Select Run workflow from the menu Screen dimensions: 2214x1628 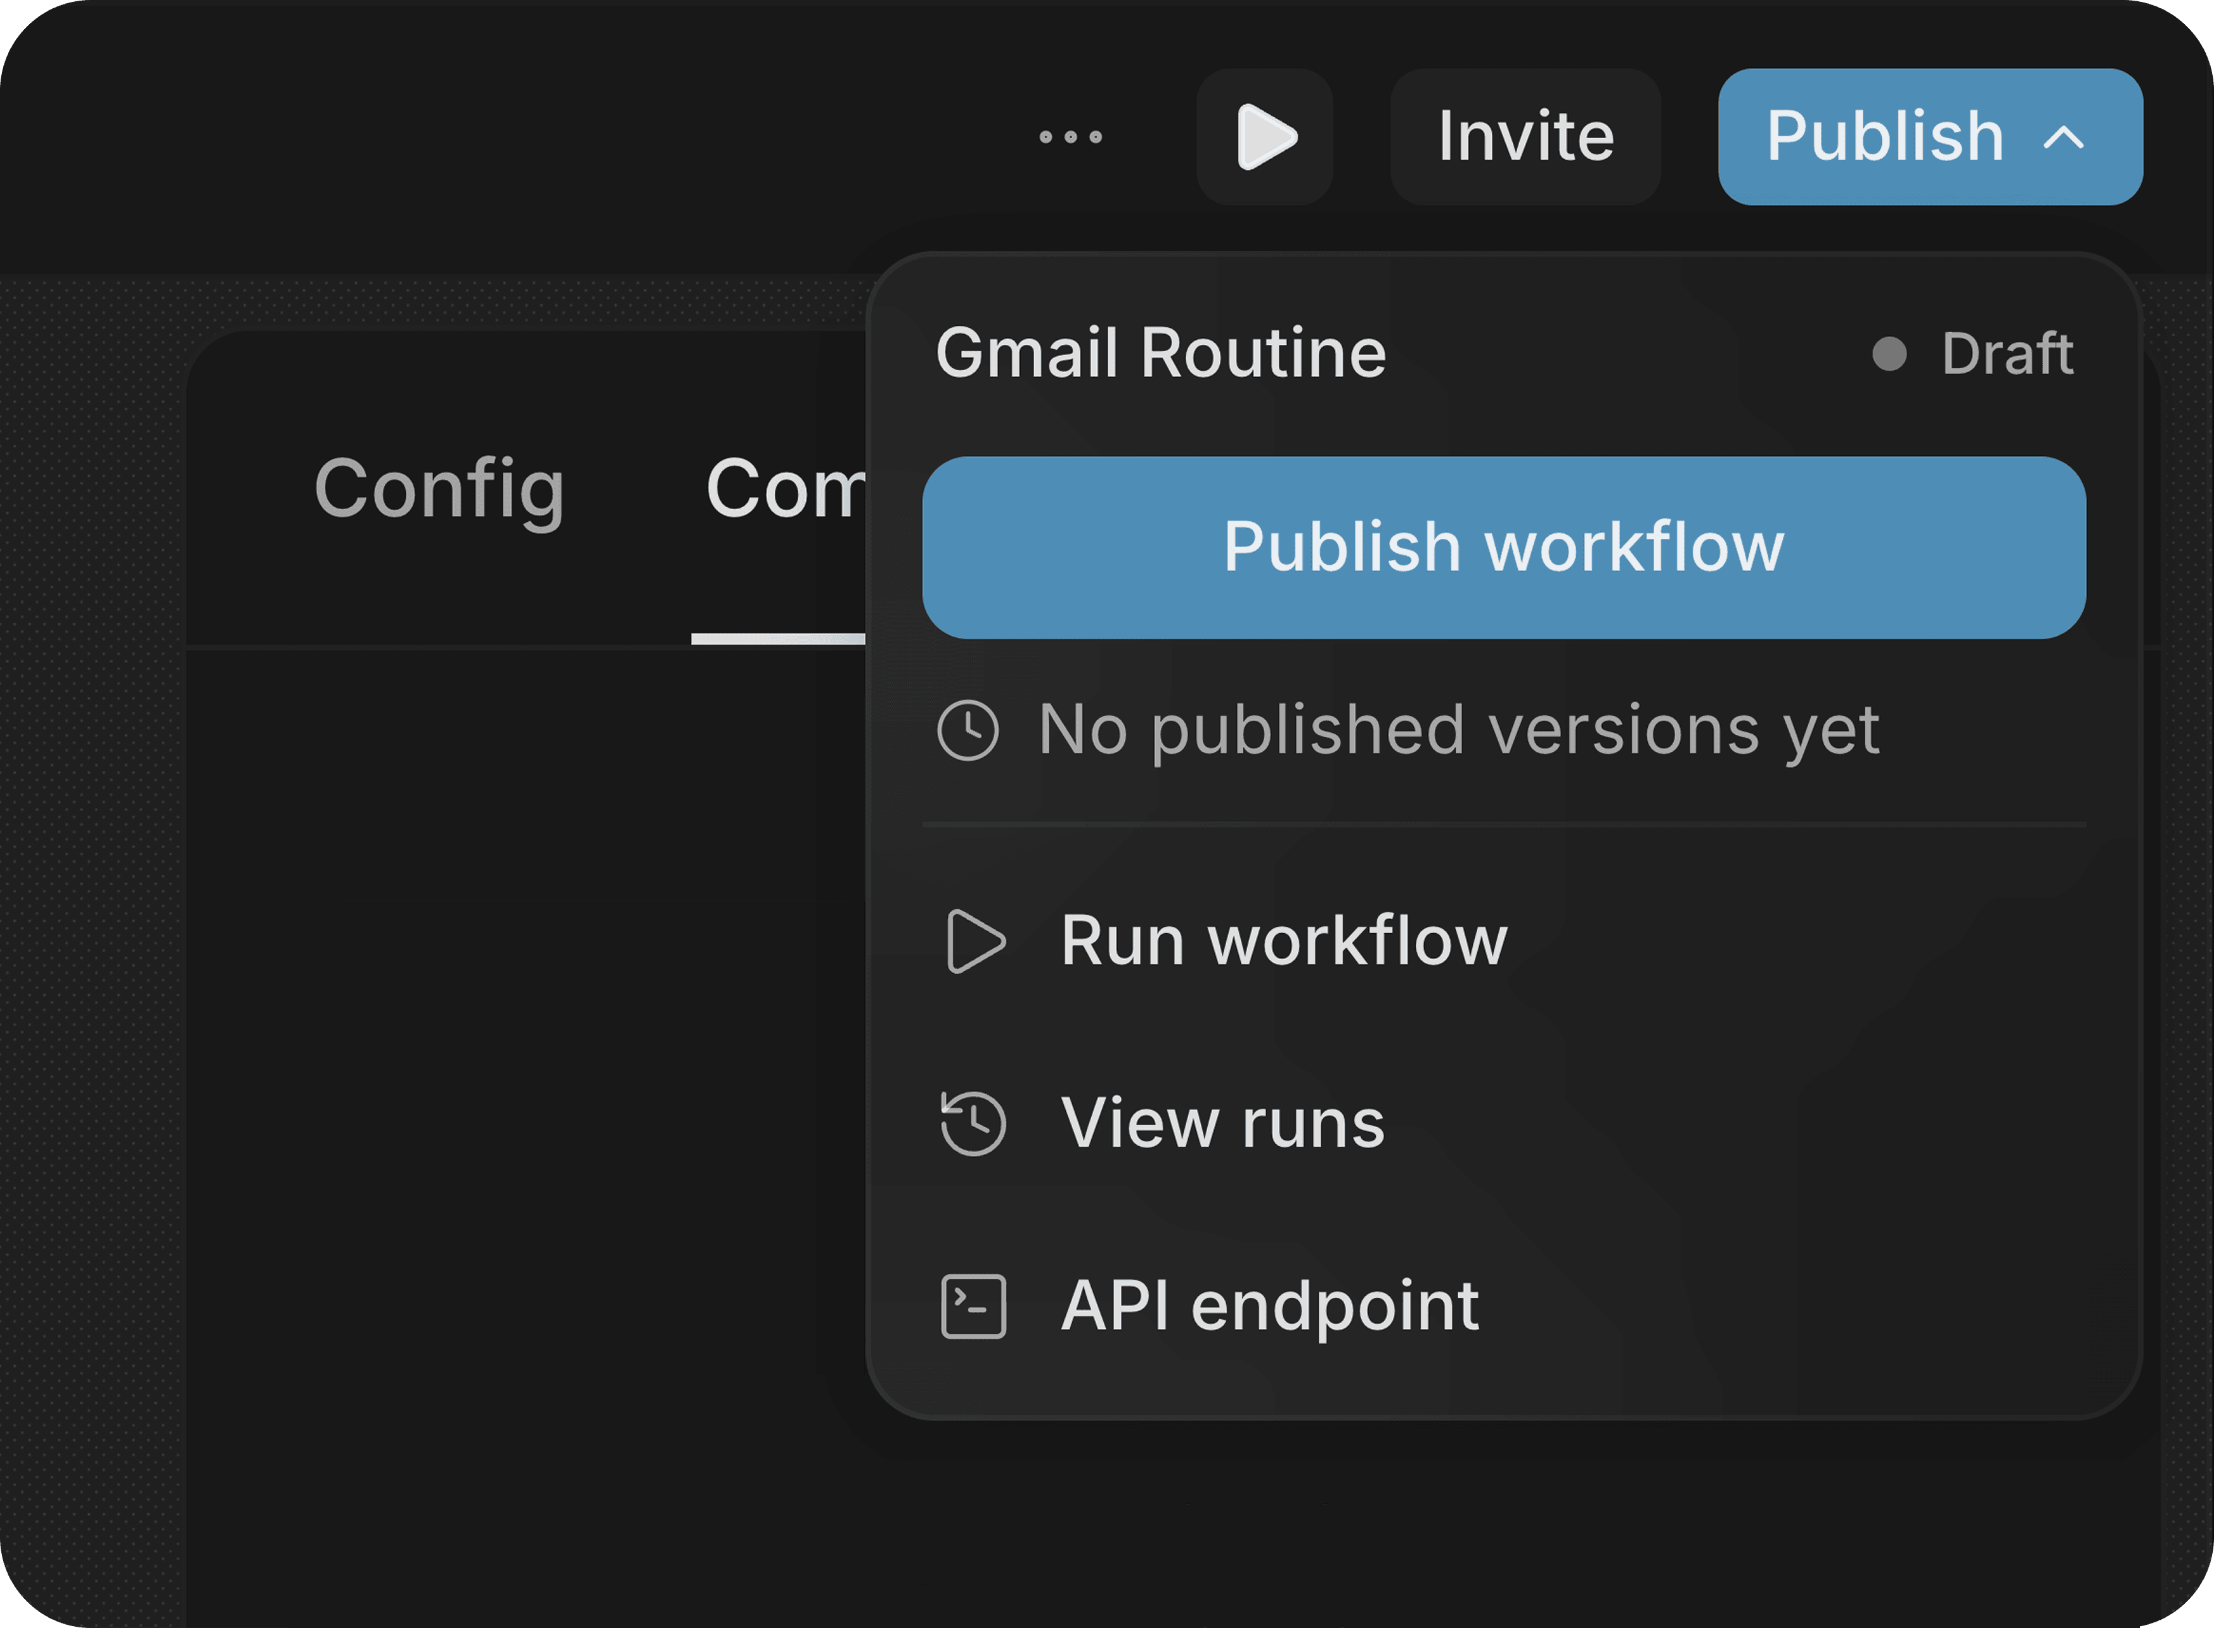click(1504, 941)
